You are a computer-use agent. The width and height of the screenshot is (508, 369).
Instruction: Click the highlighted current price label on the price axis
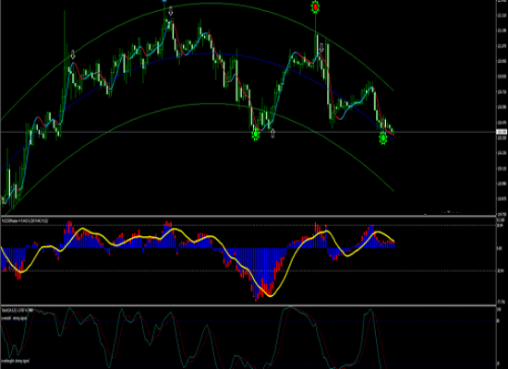[502, 132]
